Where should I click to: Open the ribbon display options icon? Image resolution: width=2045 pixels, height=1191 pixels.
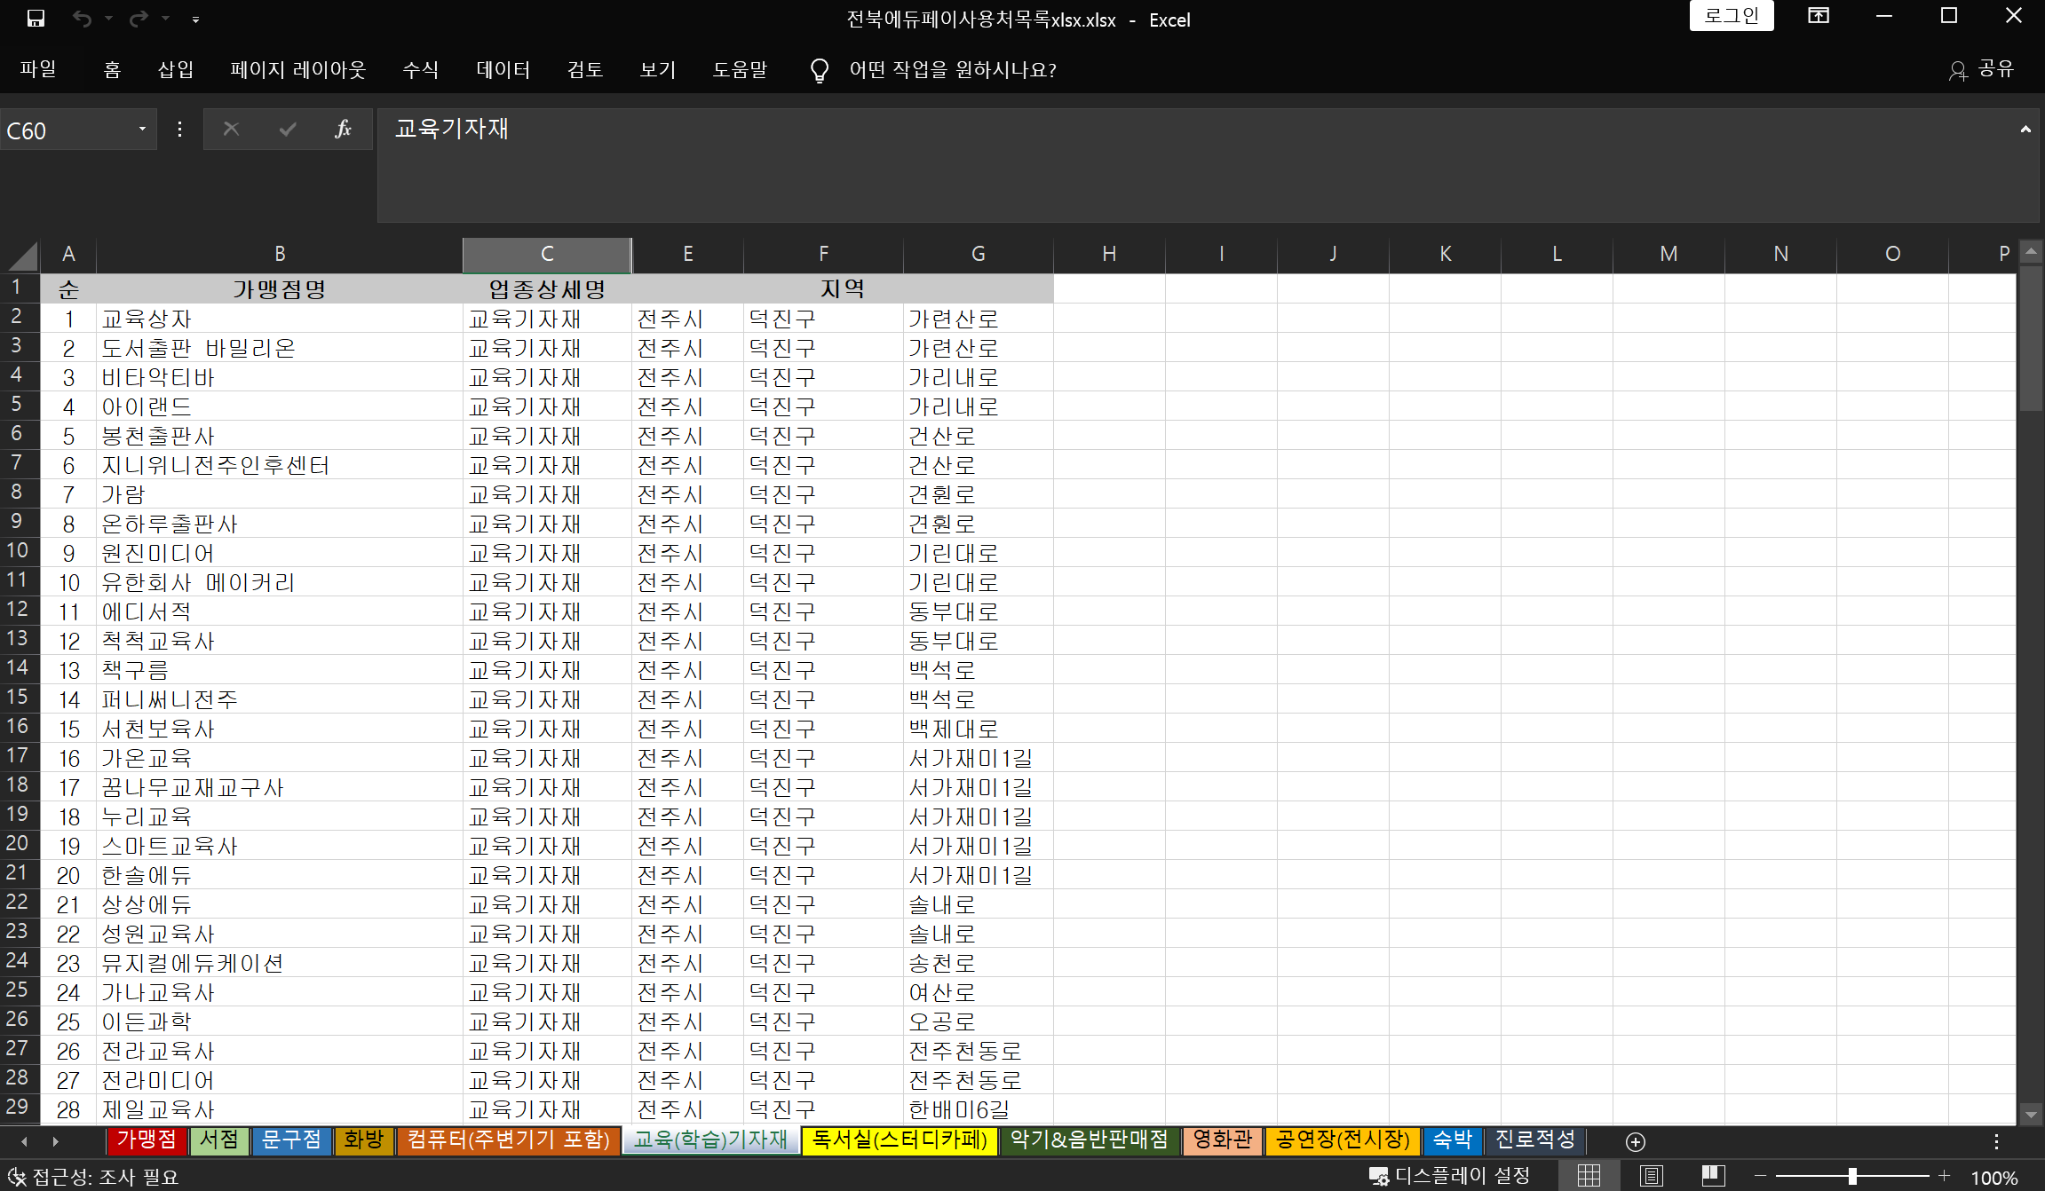[x=1819, y=16]
